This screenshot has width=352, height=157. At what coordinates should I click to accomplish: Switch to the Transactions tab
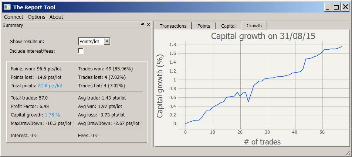tap(173, 26)
